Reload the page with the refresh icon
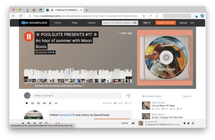This screenshot has height=140, width=215. 21,16
